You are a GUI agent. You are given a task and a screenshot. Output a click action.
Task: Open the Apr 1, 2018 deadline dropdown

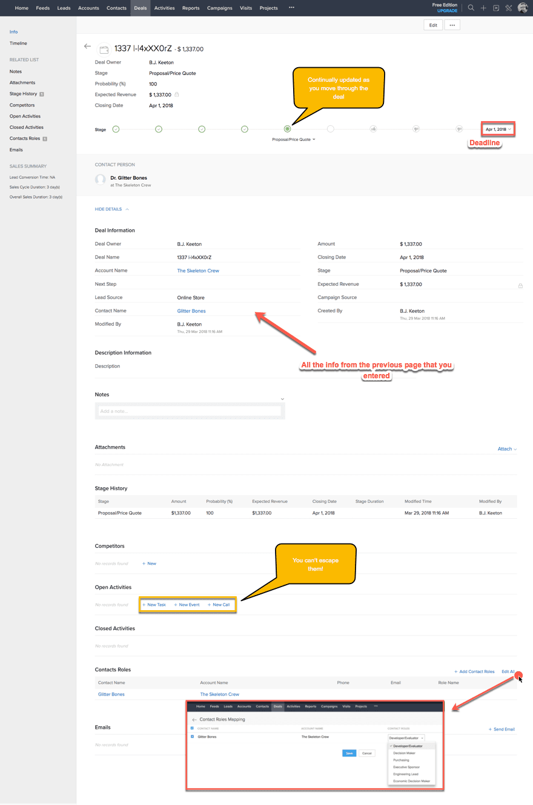(x=497, y=129)
